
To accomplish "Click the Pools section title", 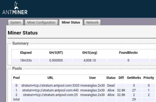I will click(17, 68).
